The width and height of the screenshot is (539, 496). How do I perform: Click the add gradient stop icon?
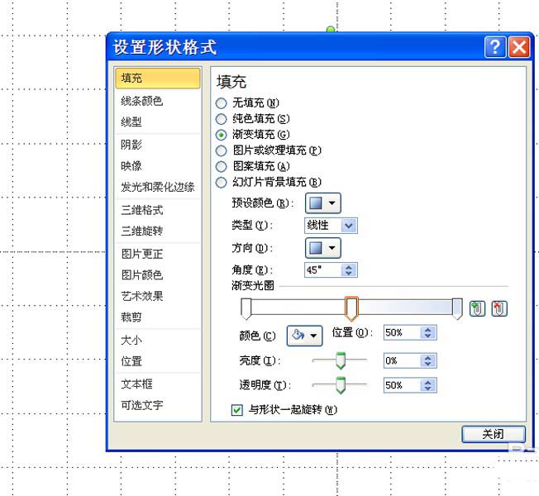(477, 308)
